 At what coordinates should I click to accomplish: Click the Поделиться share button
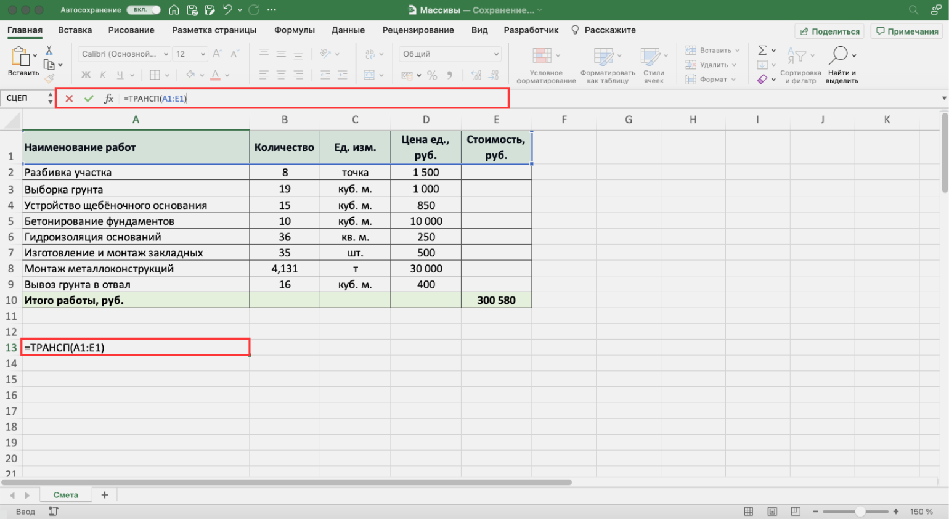(x=829, y=31)
